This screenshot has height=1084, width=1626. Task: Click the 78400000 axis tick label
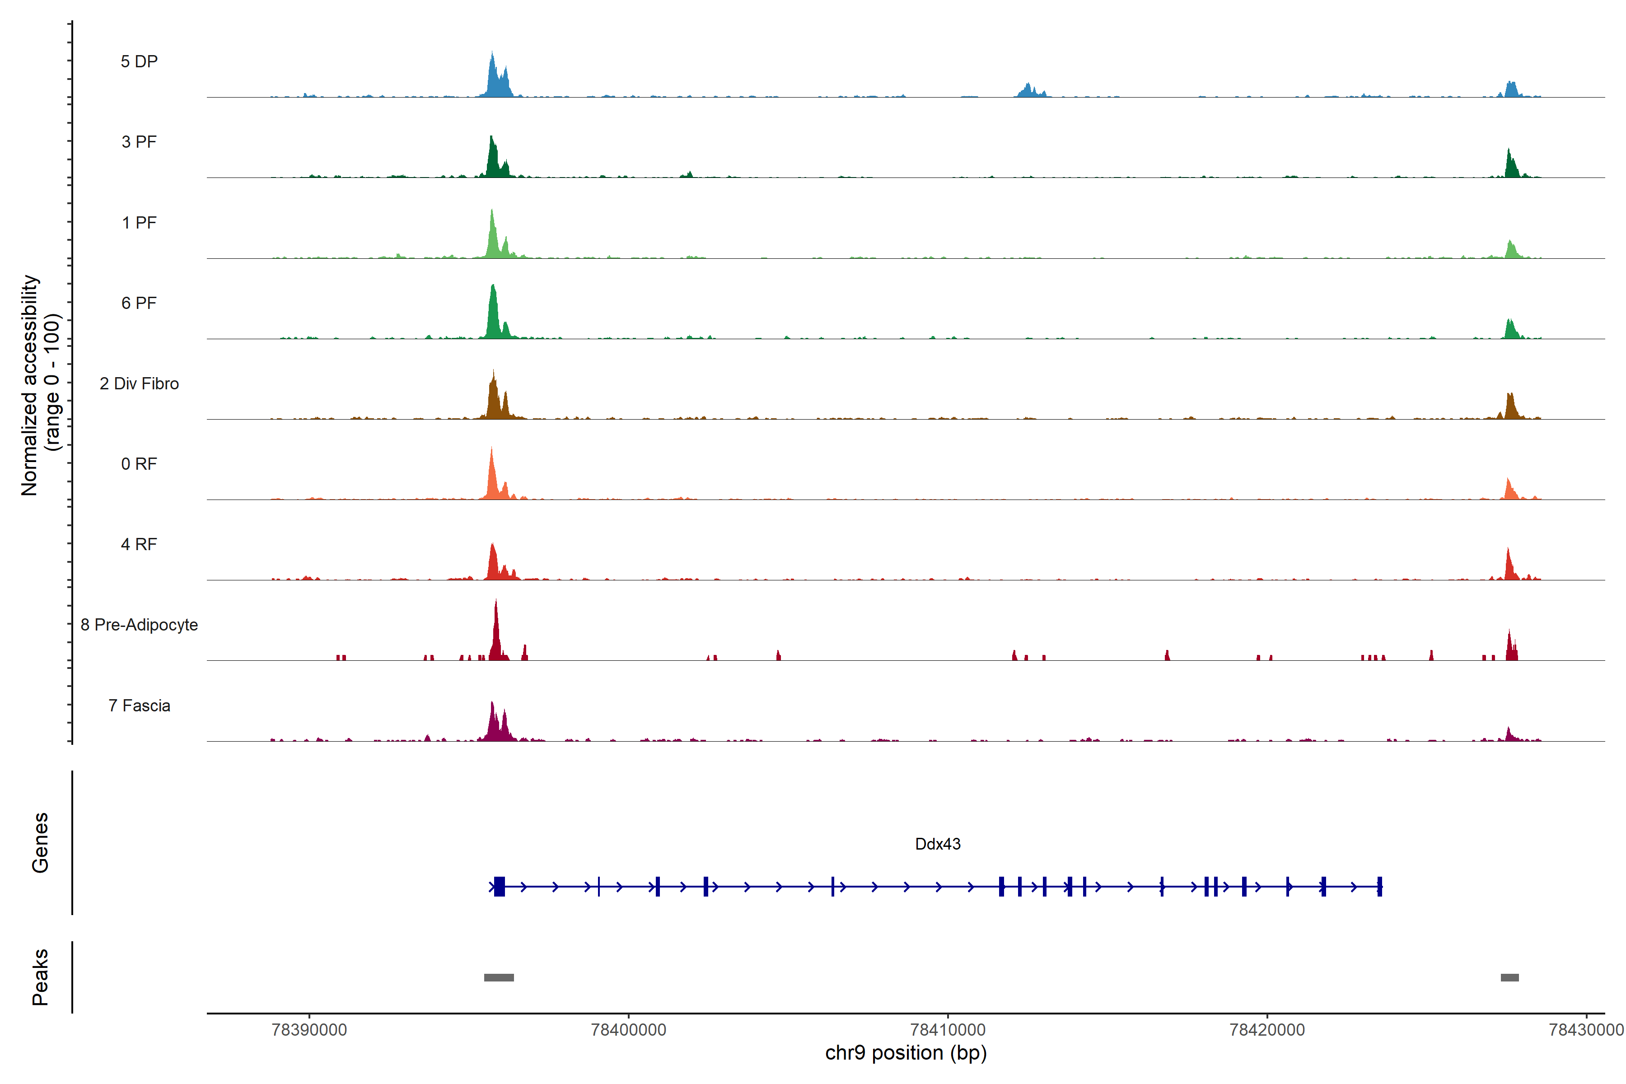coord(628,1030)
